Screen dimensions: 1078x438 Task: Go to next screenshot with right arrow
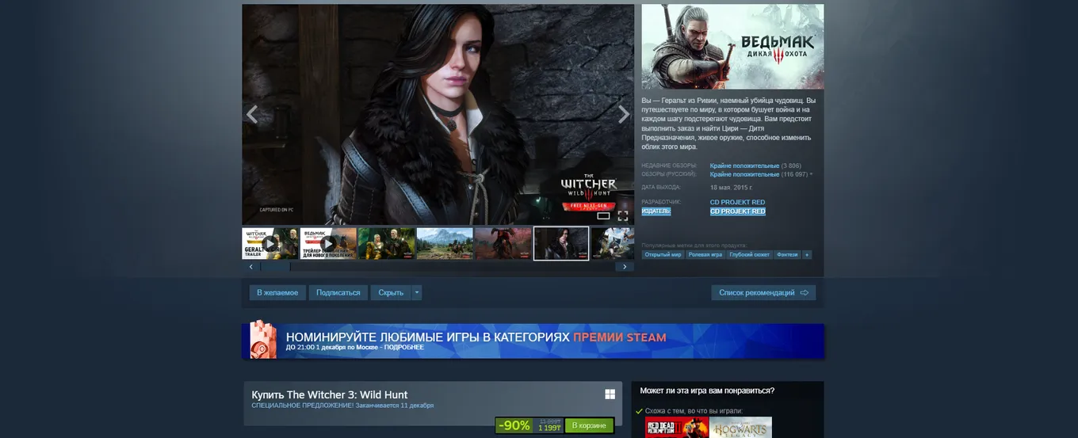coord(624,115)
